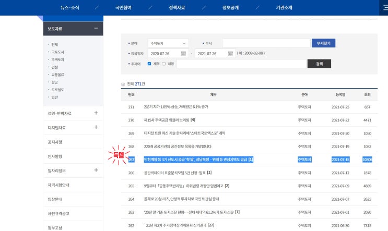Click the 부서찾기 button
The height and width of the screenshot is (231, 388).
point(323,43)
